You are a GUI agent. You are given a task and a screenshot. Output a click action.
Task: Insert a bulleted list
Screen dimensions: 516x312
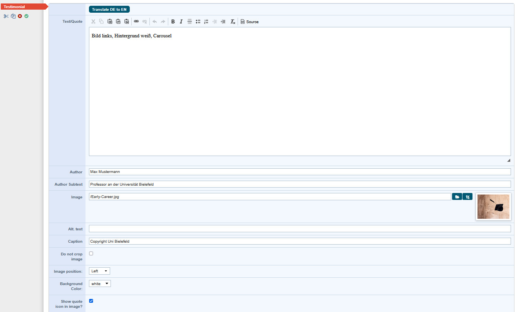[198, 22]
